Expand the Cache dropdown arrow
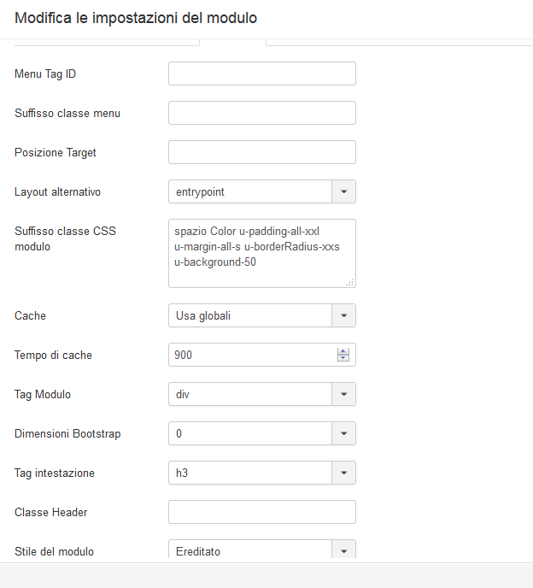The image size is (533, 588). point(343,315)
